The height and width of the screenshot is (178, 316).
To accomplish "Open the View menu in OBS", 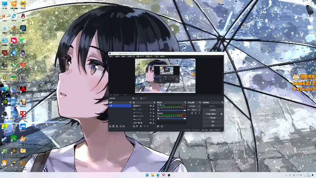I will click(x=124, y=57).
